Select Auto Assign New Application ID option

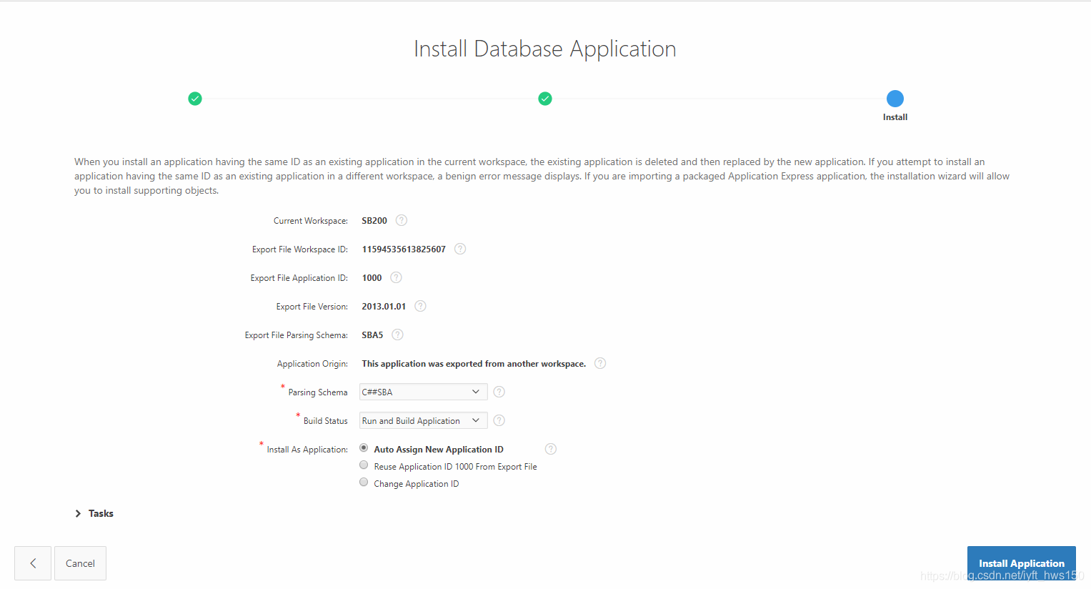pos(364,448)
